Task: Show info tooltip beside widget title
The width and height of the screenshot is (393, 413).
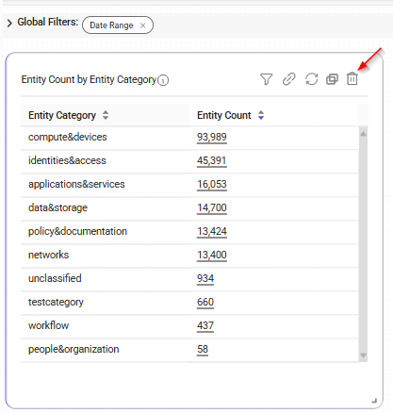Action: [x=163, y=80]
